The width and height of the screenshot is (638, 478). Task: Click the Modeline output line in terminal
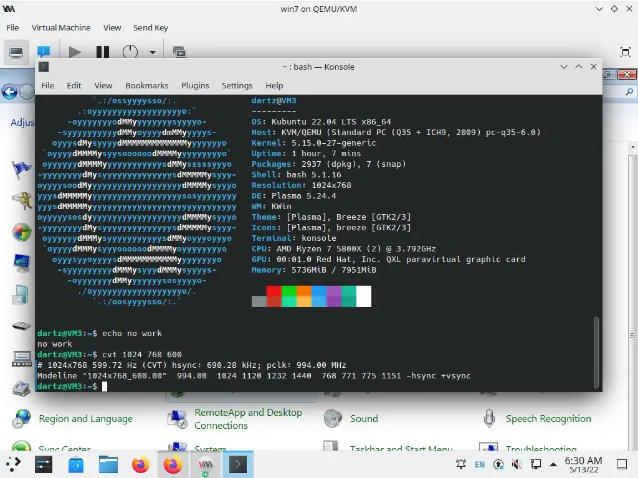pos(254,375)
